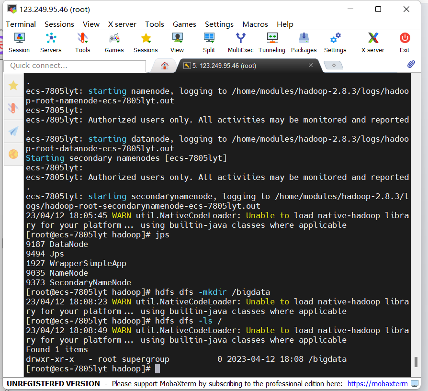Open the Terminal menu
Viewport: 428px width, 391px height.
pyautogui.click(x=21, y=24)
